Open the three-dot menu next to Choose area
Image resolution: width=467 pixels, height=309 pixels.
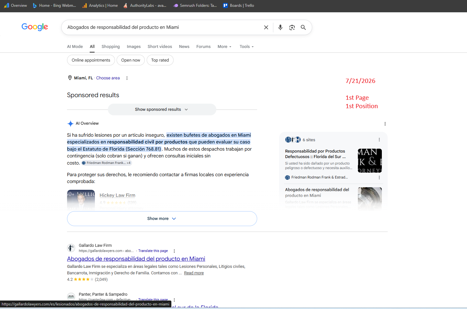click(x=127, y=78)
